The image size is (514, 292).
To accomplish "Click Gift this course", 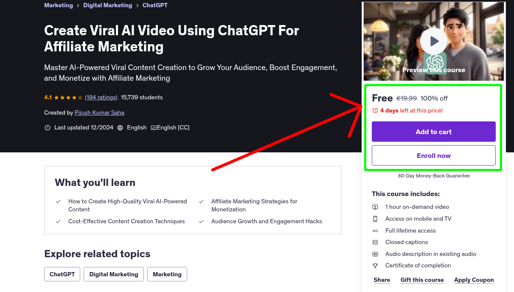I will coord(422,280).
